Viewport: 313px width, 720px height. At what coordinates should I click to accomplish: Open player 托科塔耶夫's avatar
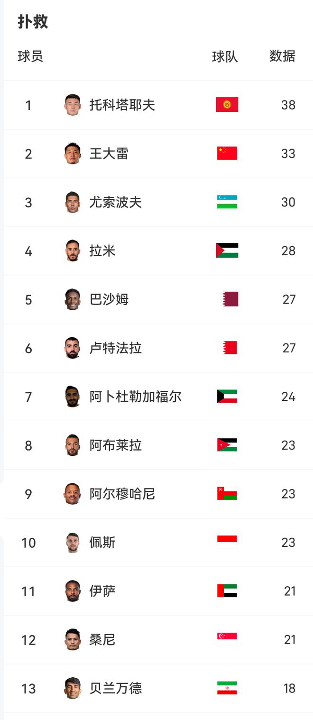73,105
